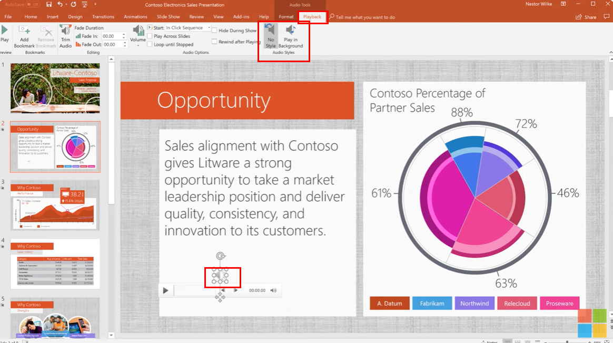This screenshot has width=613, height=343.
Task: Select slide 2 Opportunity thumbnail
Action: (55, 146)
